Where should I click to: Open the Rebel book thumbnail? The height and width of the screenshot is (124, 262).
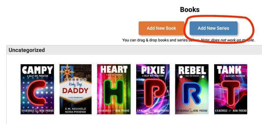pos(192,89)
